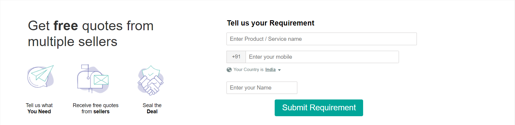Viewport: 515px width, 125px height.
Task: Click the bold word 'free' in the headline
Action: tap(66, 26)
